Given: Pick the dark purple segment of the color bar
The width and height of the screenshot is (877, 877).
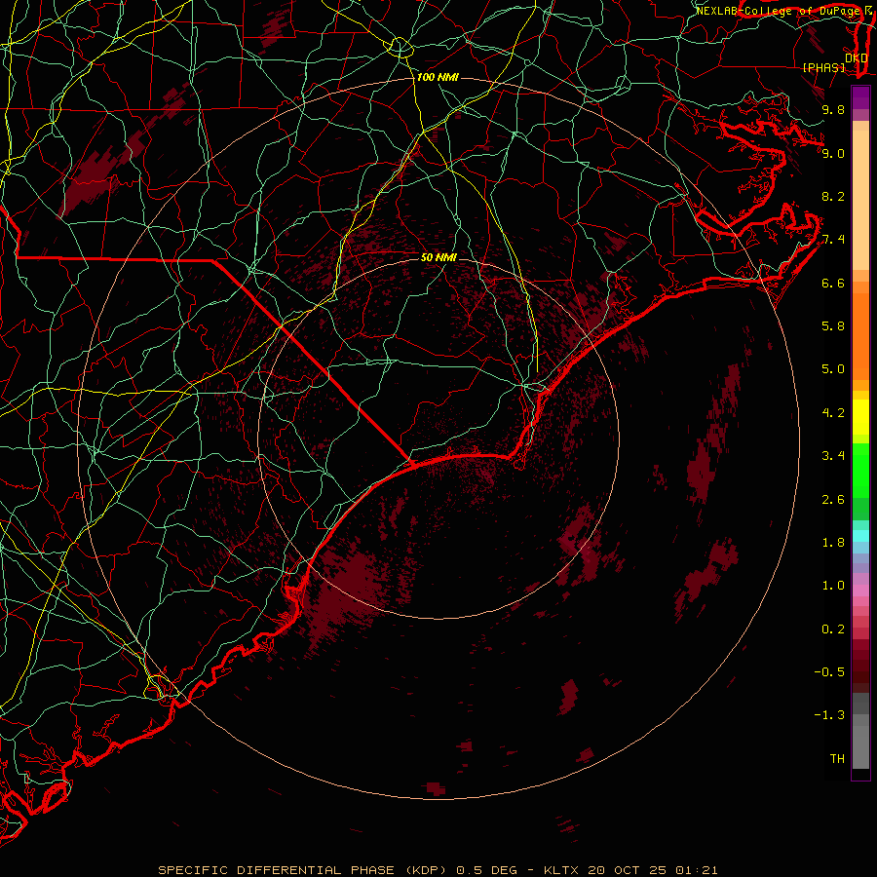Looking at the screenshot, I should pyautogui.click(x=860, y=97).
